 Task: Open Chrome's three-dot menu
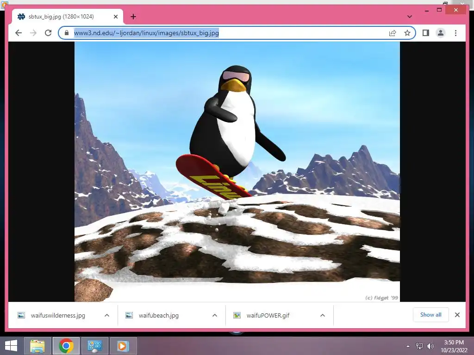[455, 33]
